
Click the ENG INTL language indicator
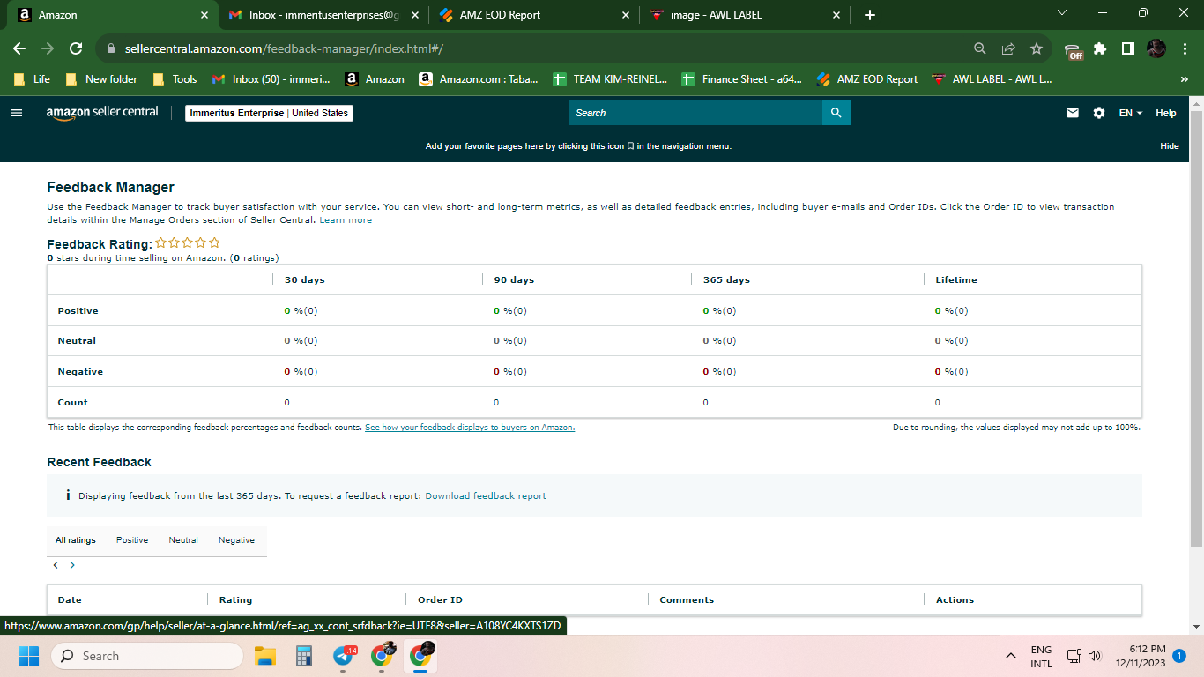[1041, 656]
